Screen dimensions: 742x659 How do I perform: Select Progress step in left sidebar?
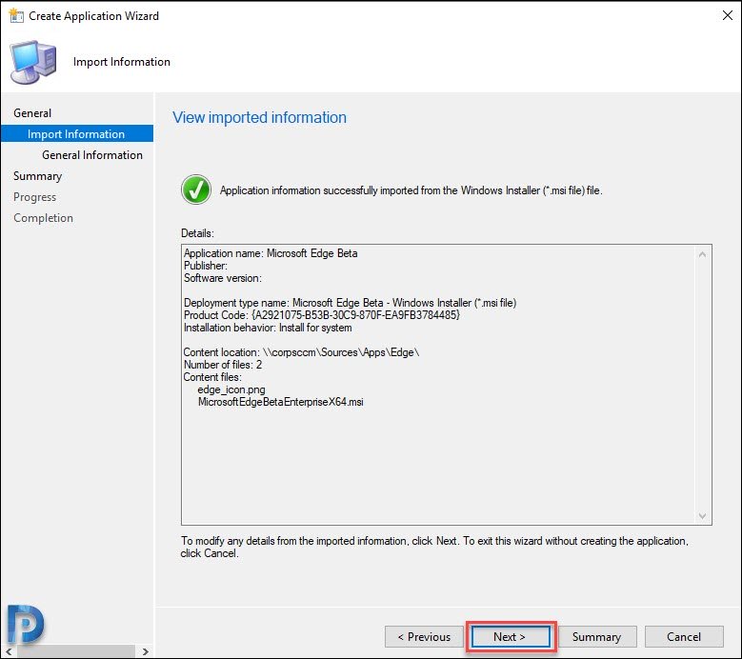pyautogui.click(x=34, y=197)
